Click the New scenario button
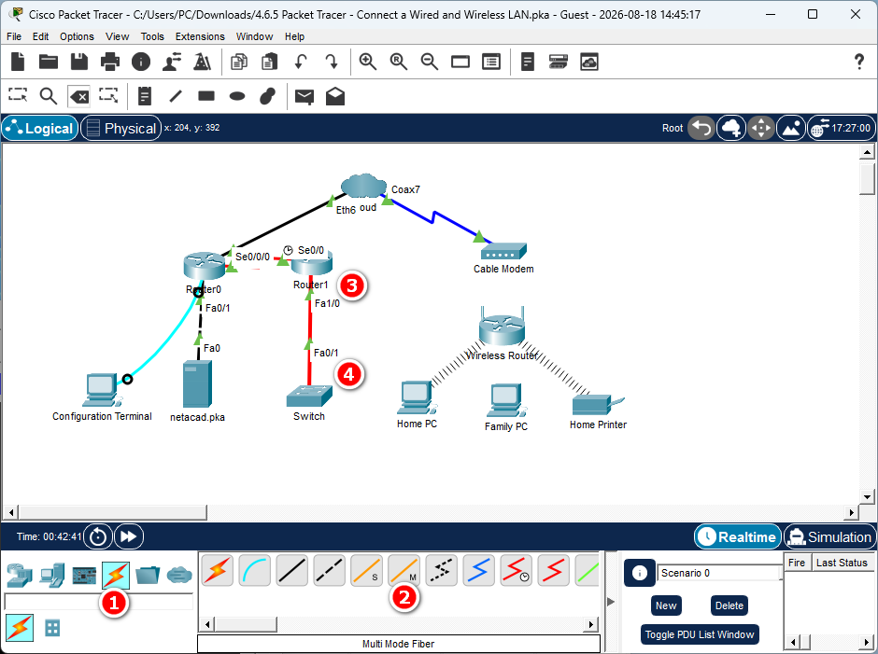 click(666, 605)
